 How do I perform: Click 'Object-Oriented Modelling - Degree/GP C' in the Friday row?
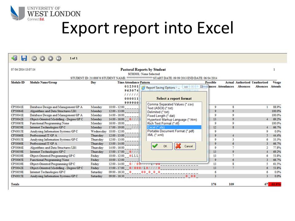click(57, 168)
